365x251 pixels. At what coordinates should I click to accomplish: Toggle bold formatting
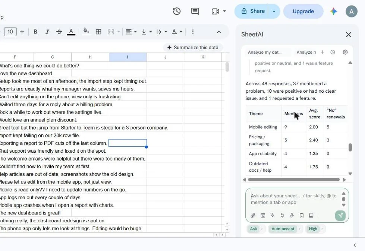click(x=35, y=32)
